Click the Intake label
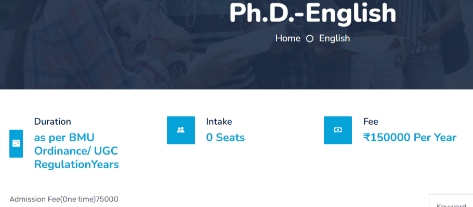This screenshot has width=473, height=207. [219, 122]
